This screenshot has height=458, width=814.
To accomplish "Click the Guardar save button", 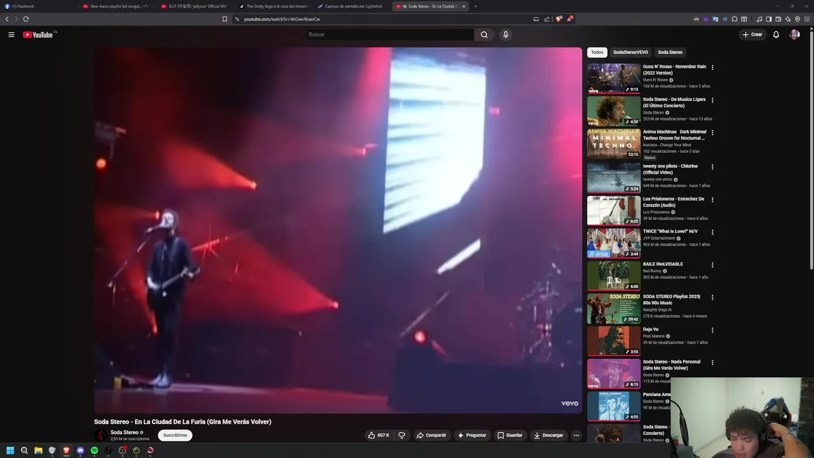I will click(x=509, y=435).
